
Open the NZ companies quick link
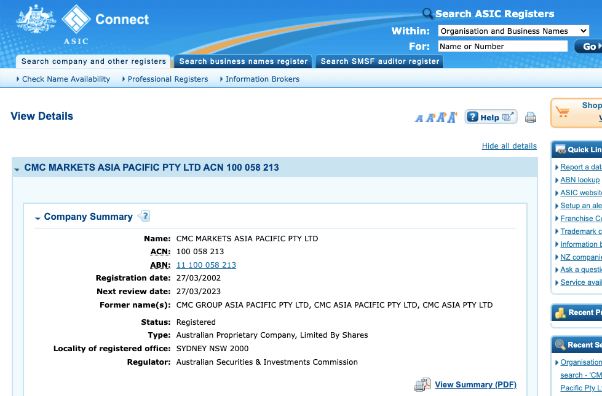pyautogui.click(x=581, y=257)
